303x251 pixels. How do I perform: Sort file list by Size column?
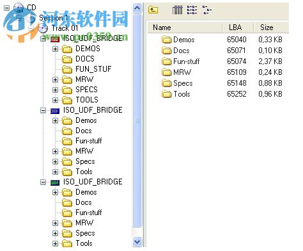tap(271, 28)
